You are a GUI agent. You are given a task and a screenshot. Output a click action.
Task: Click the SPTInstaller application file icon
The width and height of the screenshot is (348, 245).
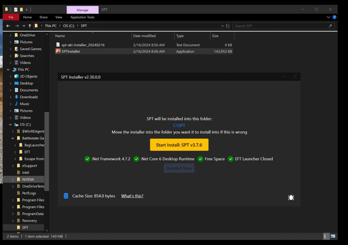[58, 51]
